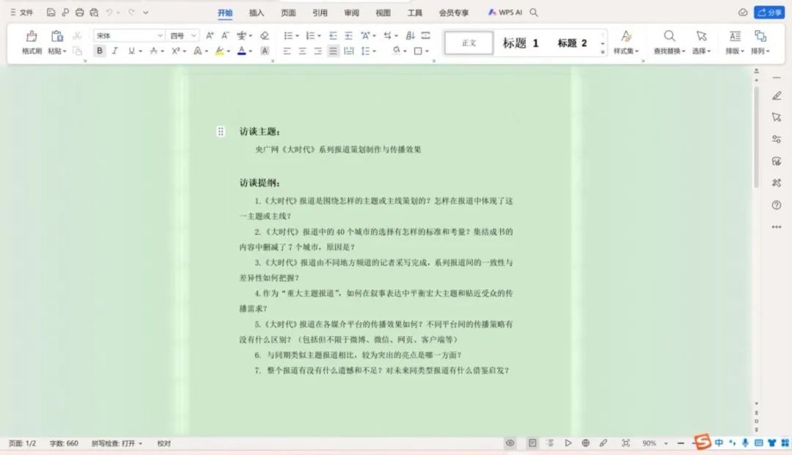Click the print icon in quick access bar
The height and width of the screenshot is (455, 792).
click(79, 12)
